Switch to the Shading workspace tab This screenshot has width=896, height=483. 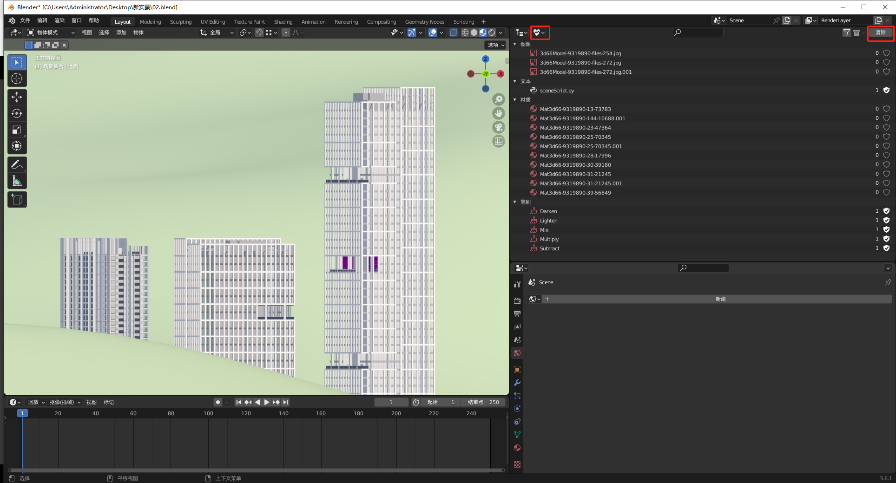(283, 22)
